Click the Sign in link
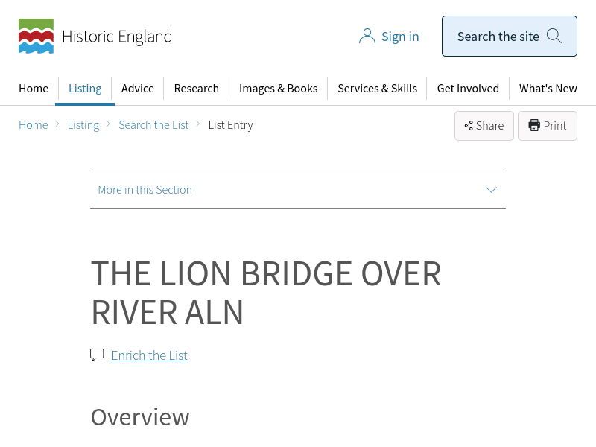 pyautogui.click(x=400, y=37)
